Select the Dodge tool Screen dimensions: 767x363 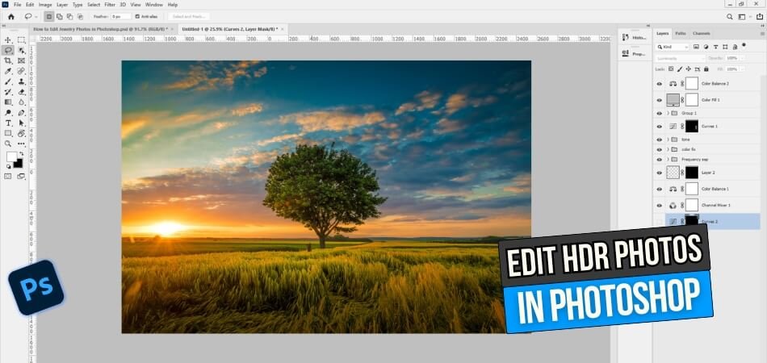(8, 113)
